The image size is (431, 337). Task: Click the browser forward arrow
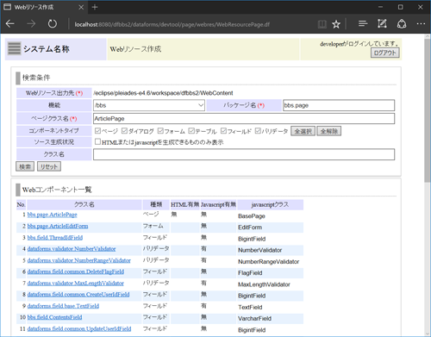[x=31, y=24]
